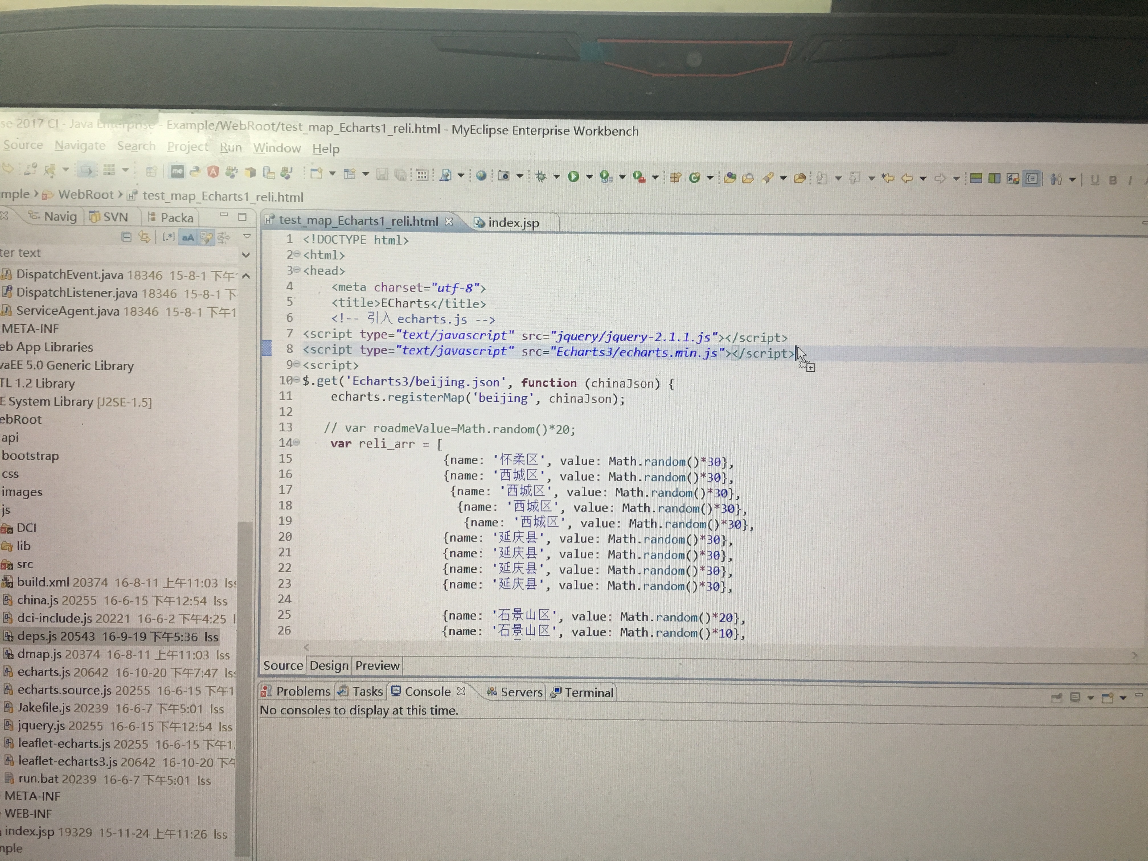Select echarts.source.js in file tree

click(x=64, y=690)
